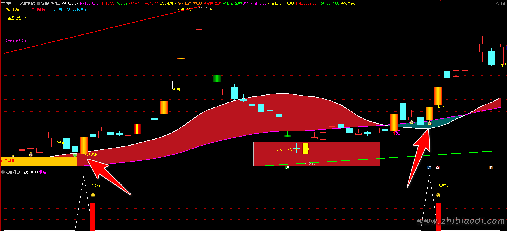Click the 宁波东力 (日线.前复权) chart title
Image resolution: width=507 pixels, height=231 pixels.
pyautogui.click(x=18, y=3)
